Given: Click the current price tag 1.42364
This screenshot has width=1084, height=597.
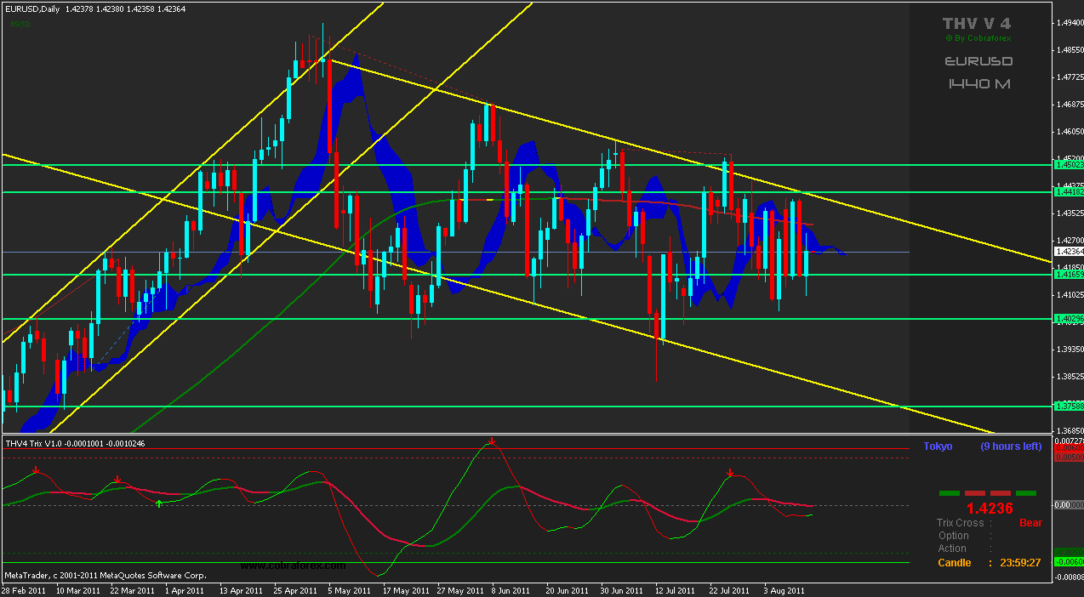Looking at the screenshot, I should (x=1067, y=252).
